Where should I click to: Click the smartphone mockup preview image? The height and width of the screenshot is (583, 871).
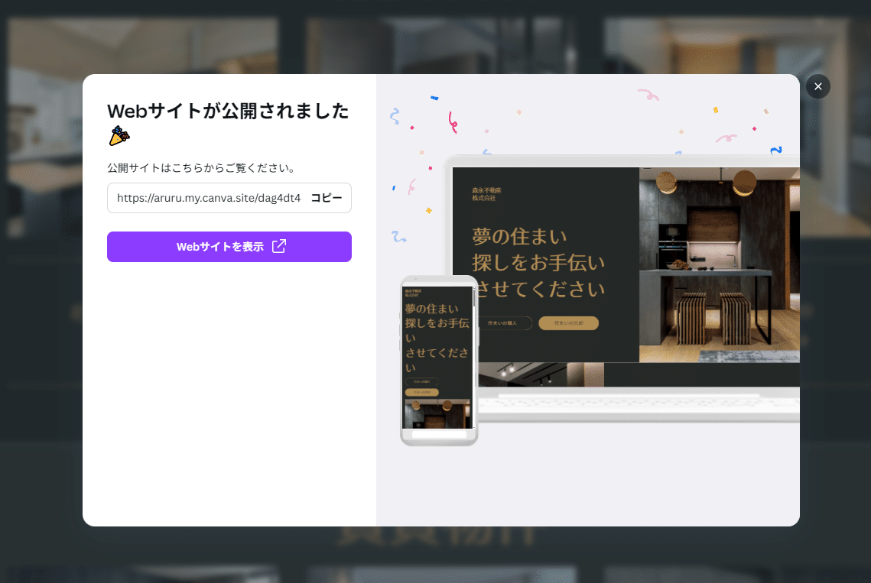[x=439, y=359]
